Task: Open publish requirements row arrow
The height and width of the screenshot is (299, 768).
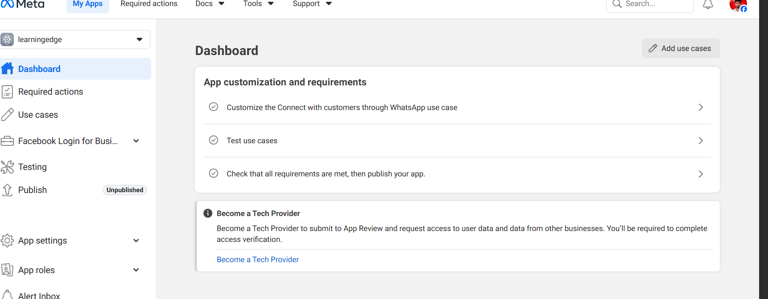Action: (701, 174)
